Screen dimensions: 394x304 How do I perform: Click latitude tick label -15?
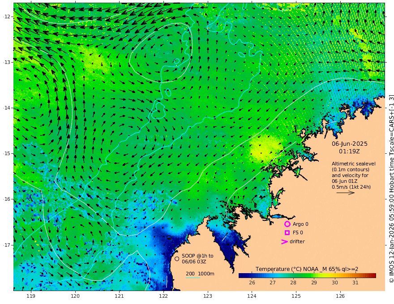7,153
